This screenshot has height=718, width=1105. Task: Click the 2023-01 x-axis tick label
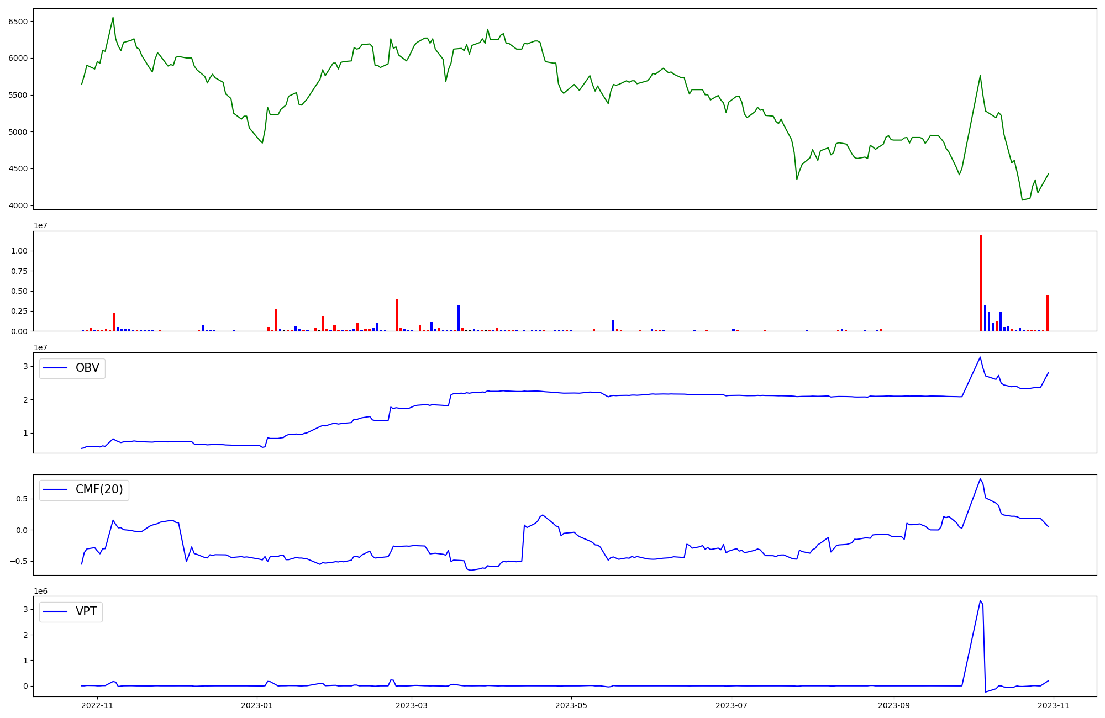(x=257, y=705)
